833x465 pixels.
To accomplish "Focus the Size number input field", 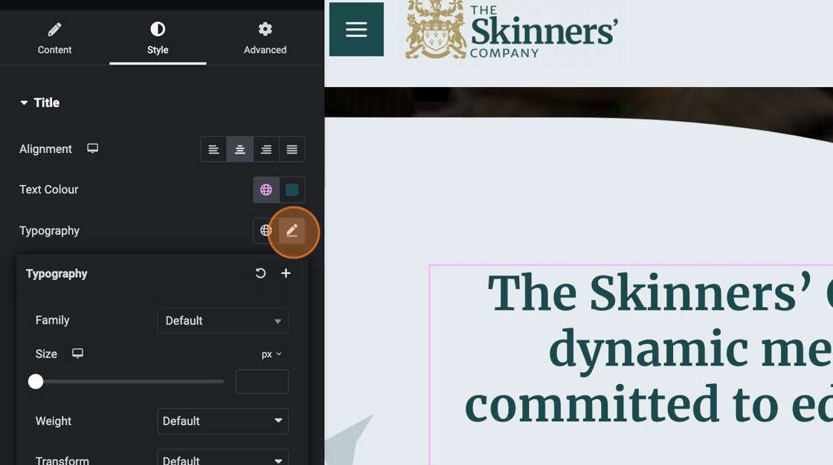I will click(262, 382).
